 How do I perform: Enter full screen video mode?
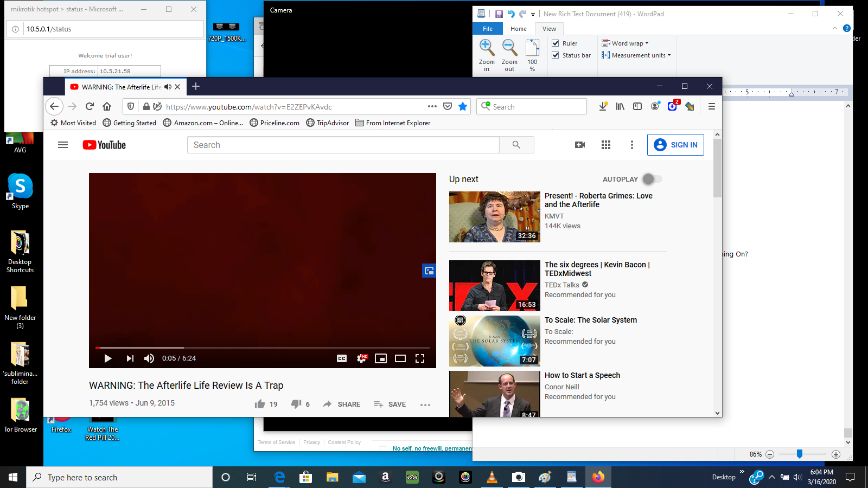[420, 358]
